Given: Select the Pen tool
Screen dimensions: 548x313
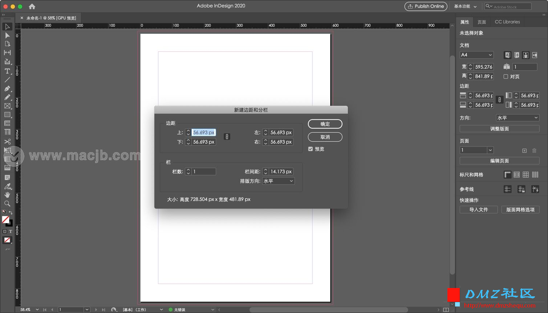Looking at the screenshot, I should tap(7, 89).
